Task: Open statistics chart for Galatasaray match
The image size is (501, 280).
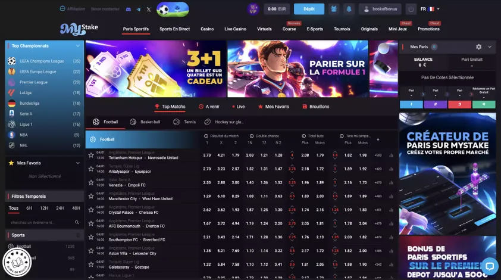Action: (391, 265)
